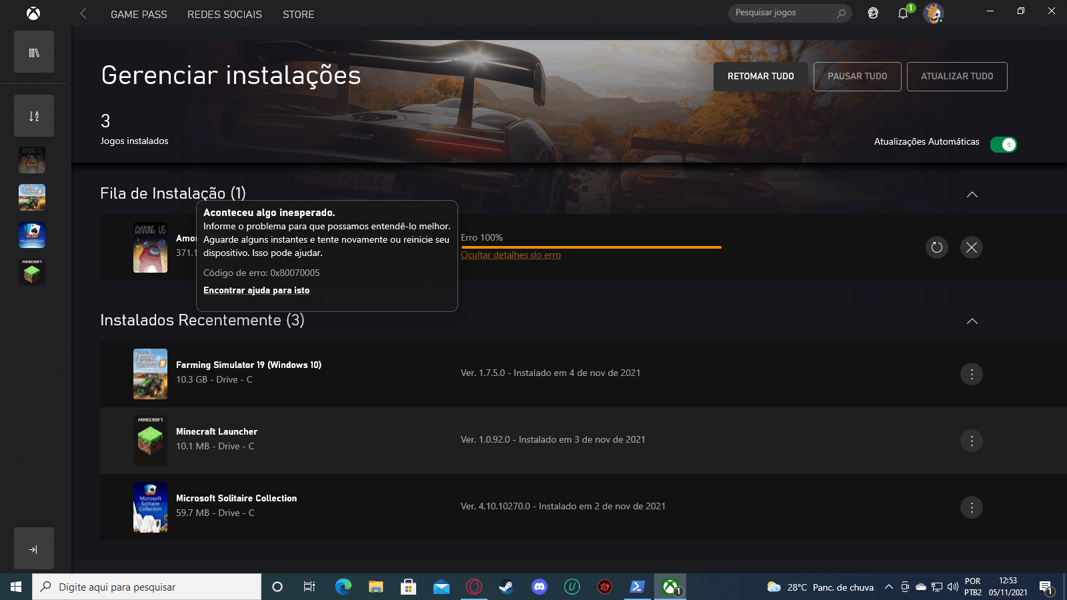Click the volume speaker tray icon

pos(953,587)
